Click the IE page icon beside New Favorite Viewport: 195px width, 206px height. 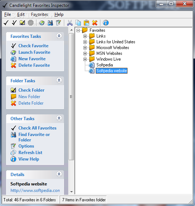coord(13,59)
